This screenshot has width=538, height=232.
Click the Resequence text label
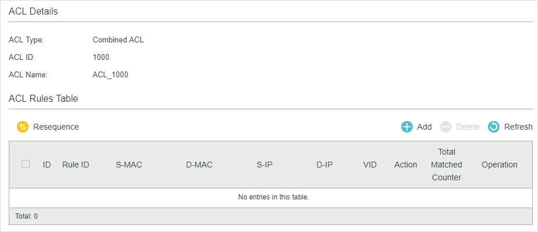(56, 127)
